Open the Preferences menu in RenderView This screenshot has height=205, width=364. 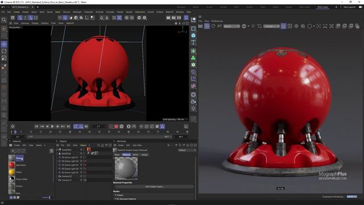[x=217, y=21]
